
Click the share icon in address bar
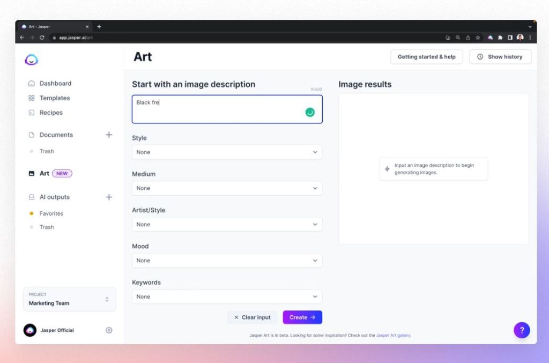pos(468,38)
